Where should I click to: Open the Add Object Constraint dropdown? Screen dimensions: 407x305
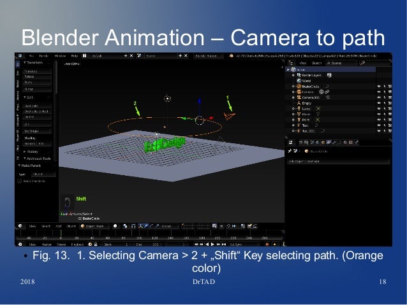click(x=339, y=162)
